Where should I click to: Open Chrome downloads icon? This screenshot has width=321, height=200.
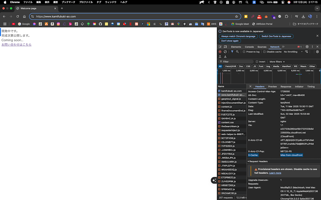point(303,17)
